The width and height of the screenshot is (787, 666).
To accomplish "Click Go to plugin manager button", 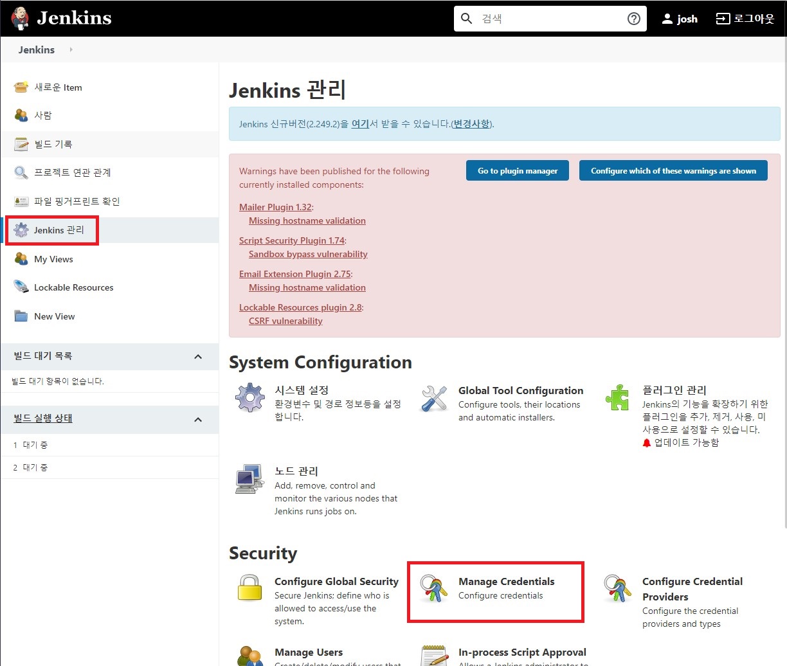I will pos(518,170).
